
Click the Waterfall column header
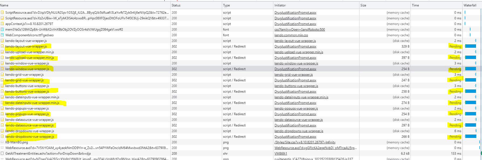[x=470, y=5]
